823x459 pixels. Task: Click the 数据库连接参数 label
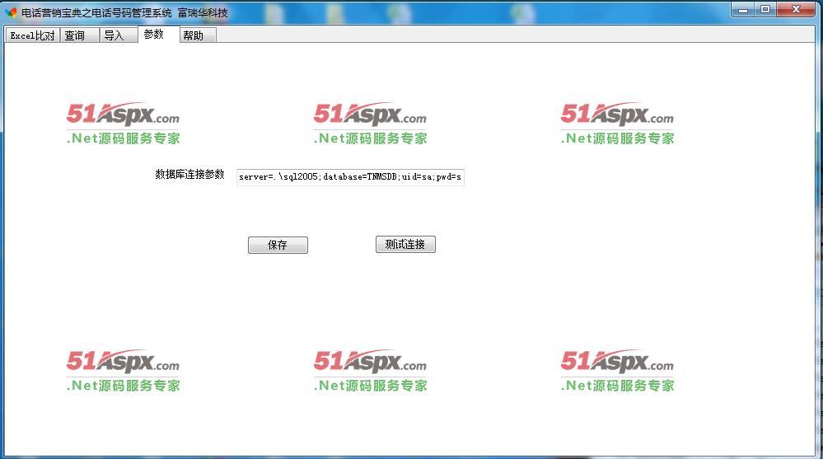coord(189,175)
